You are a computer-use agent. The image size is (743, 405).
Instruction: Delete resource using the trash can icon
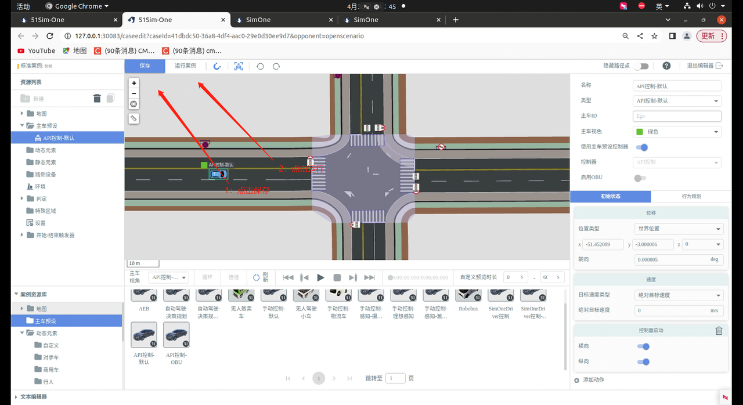(97, 99)
